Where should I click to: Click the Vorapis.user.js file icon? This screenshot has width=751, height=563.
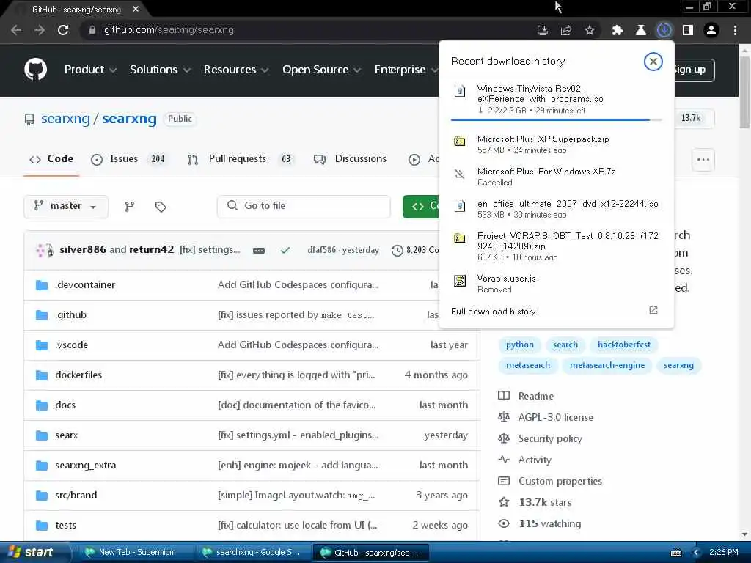coord(459,281)
